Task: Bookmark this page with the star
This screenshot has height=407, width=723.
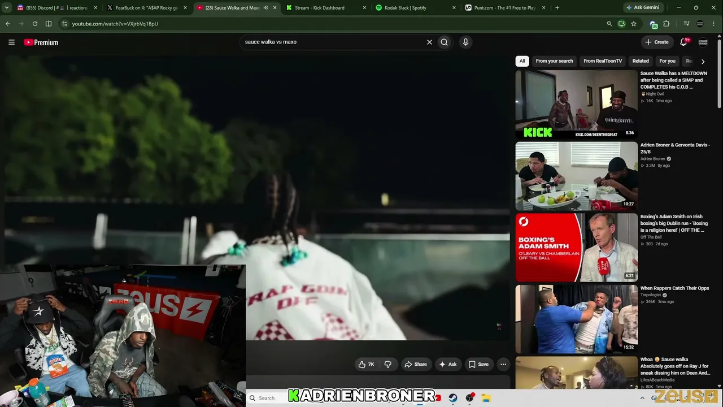Action: pyautogui.click(x=634, y=24)
